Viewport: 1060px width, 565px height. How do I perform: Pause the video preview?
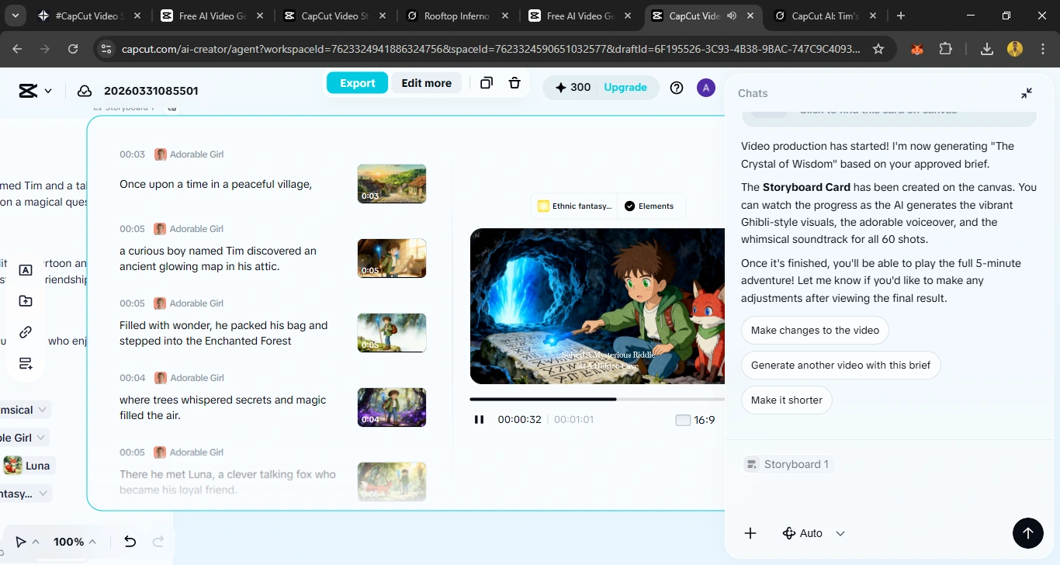(480, 420)
